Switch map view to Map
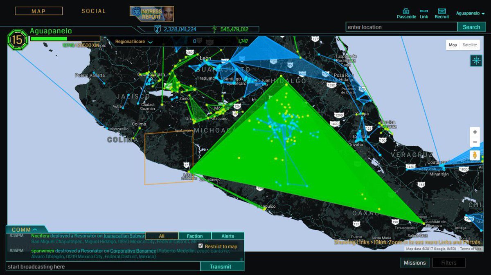The height and width of the screenshot is (275, 491). pos(453,45)
